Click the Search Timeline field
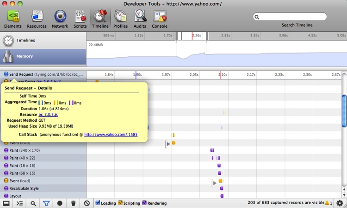Image resolution: width=347 pixels, height=208 pixels. coord(290,17)
